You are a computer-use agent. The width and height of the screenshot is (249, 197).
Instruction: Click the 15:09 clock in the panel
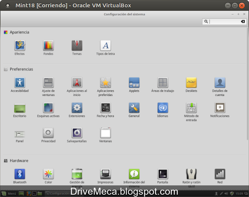(x=239, y=194)
